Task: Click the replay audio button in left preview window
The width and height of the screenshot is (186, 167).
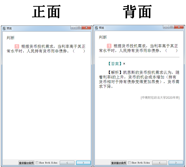Action: pyautogui.click(x=26, y=163)
